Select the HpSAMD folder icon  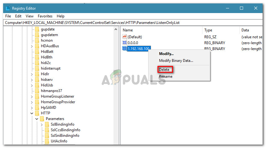37,108
